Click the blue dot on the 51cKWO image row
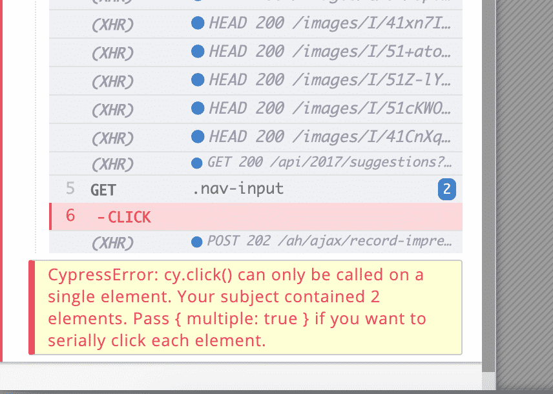The image size is (553, 394). [196, 108]
